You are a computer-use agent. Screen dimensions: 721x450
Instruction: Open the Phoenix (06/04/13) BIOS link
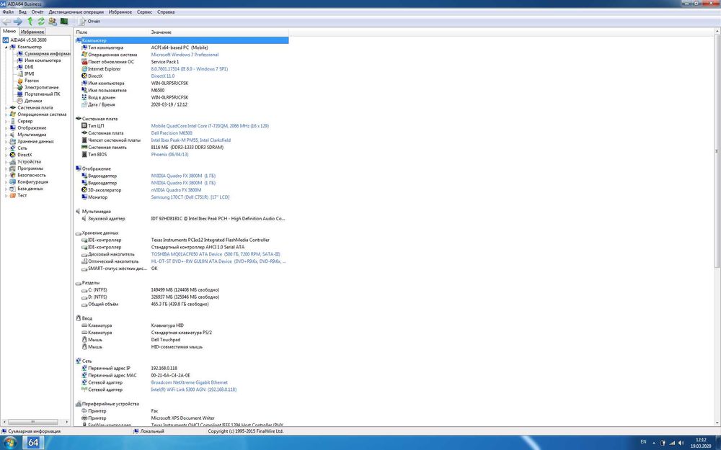click(169, 154)
